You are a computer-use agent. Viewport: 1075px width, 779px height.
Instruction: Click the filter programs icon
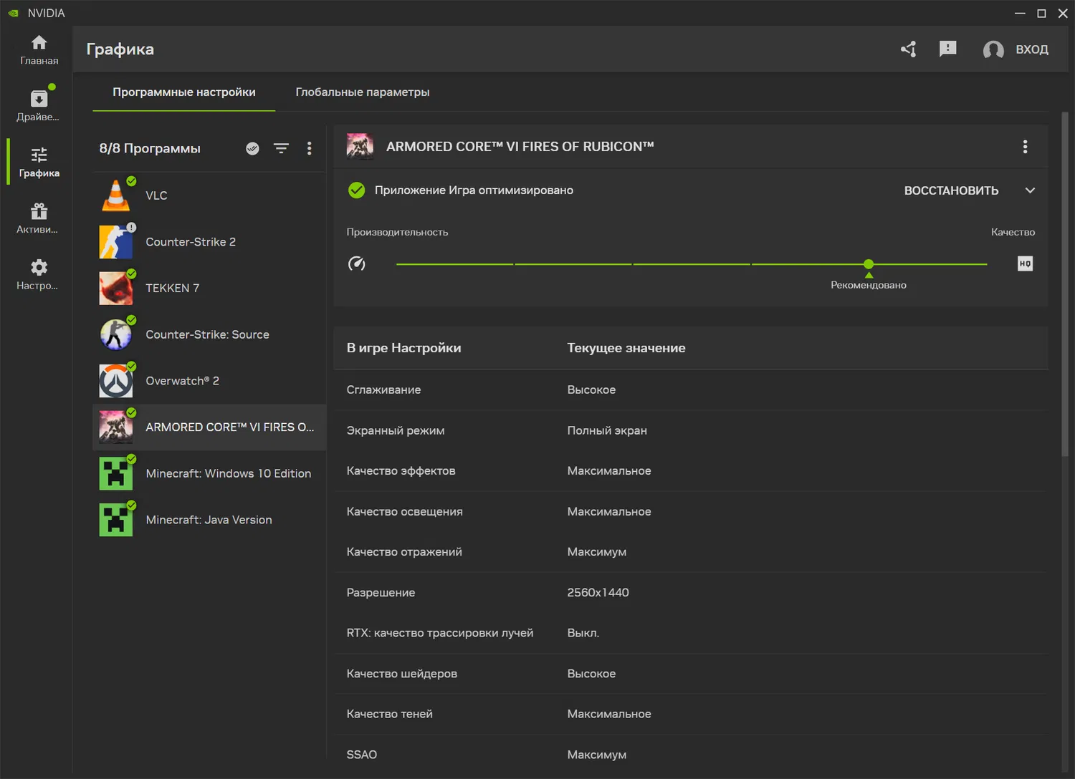281,148
